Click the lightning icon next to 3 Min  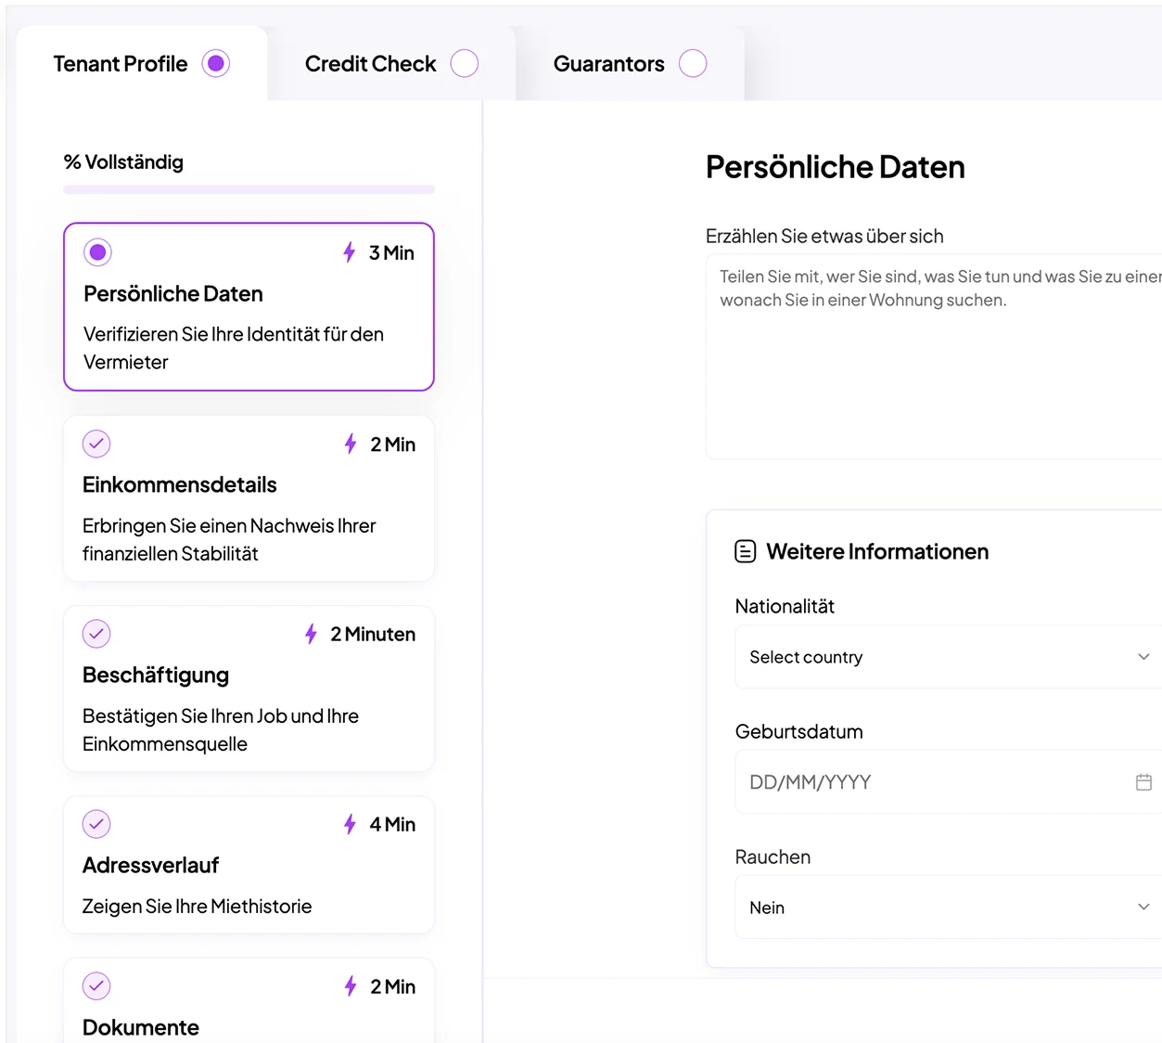click(349, 251)
